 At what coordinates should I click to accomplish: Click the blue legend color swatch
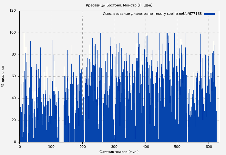209,14
